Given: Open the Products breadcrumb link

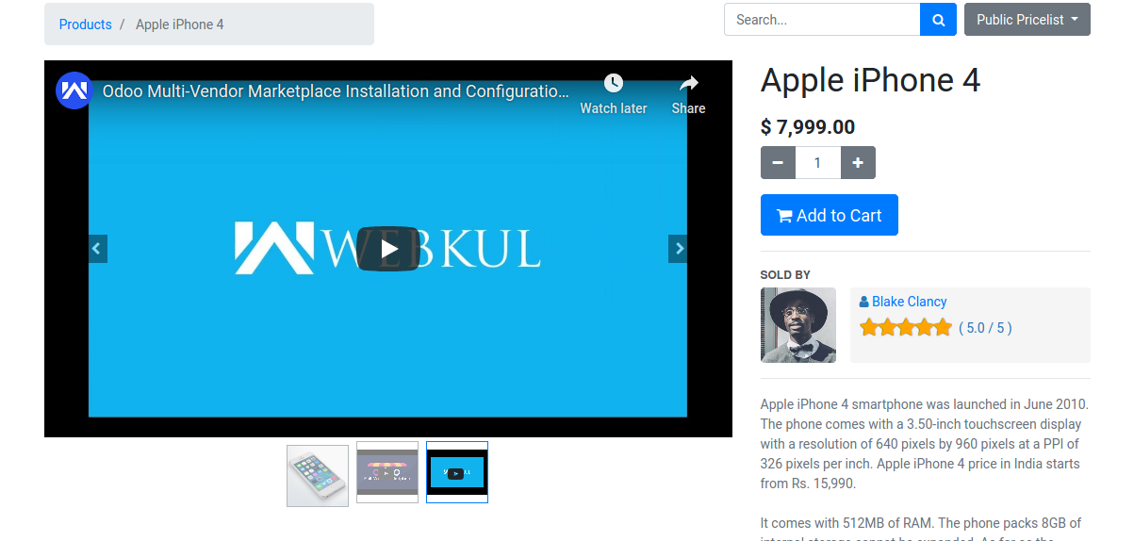Looking at the screenshot, I should (85, 25).
